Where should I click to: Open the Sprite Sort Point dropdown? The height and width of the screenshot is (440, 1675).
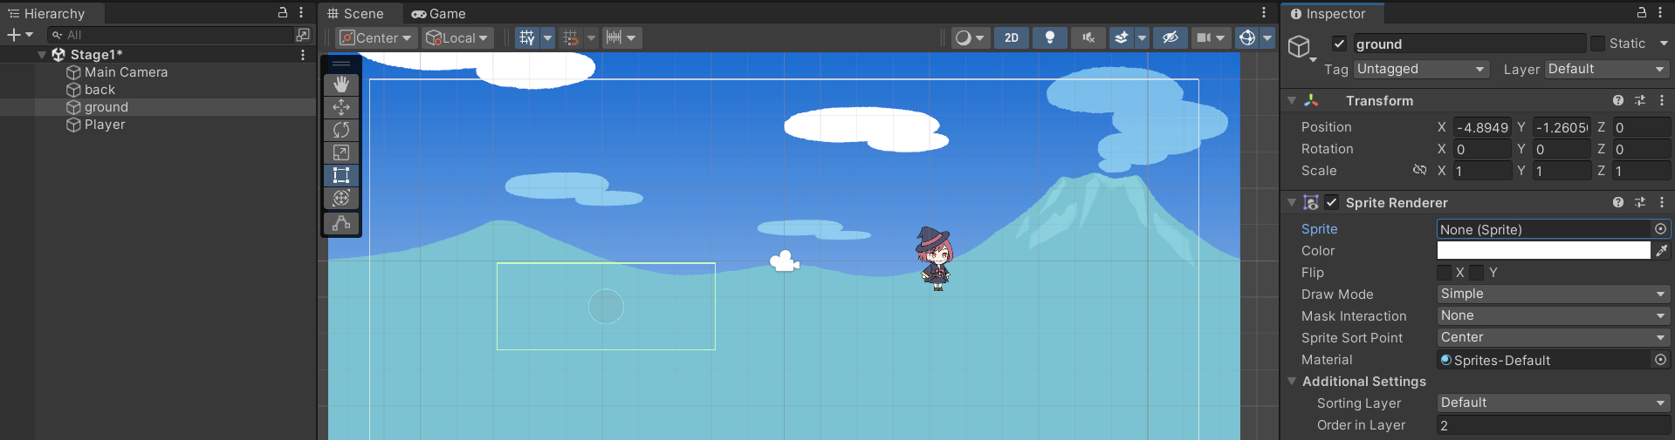pyautogui.click(x=1554, y=337)
